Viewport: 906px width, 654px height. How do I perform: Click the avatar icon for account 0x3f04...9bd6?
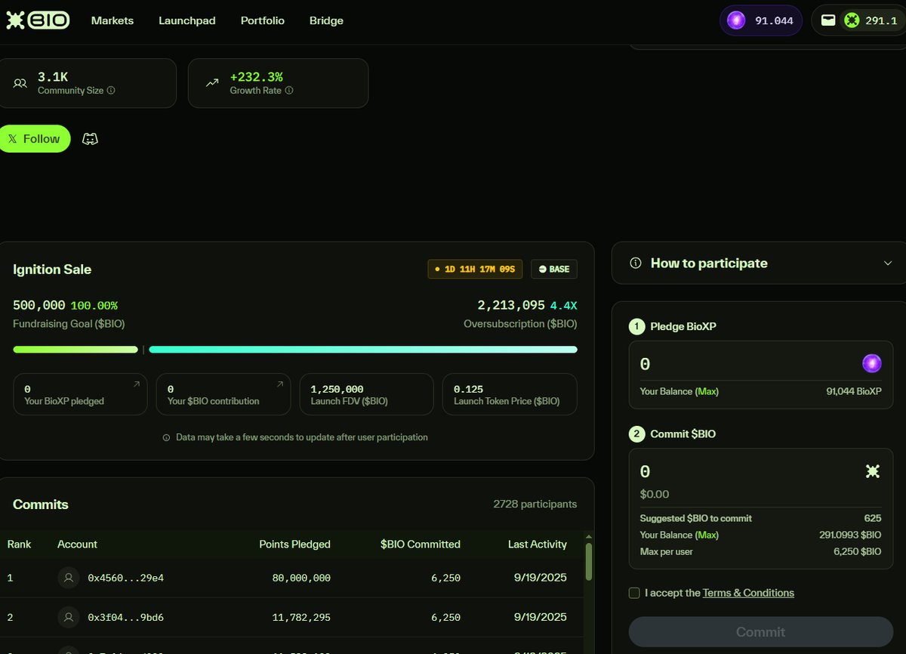click(69, 617)
